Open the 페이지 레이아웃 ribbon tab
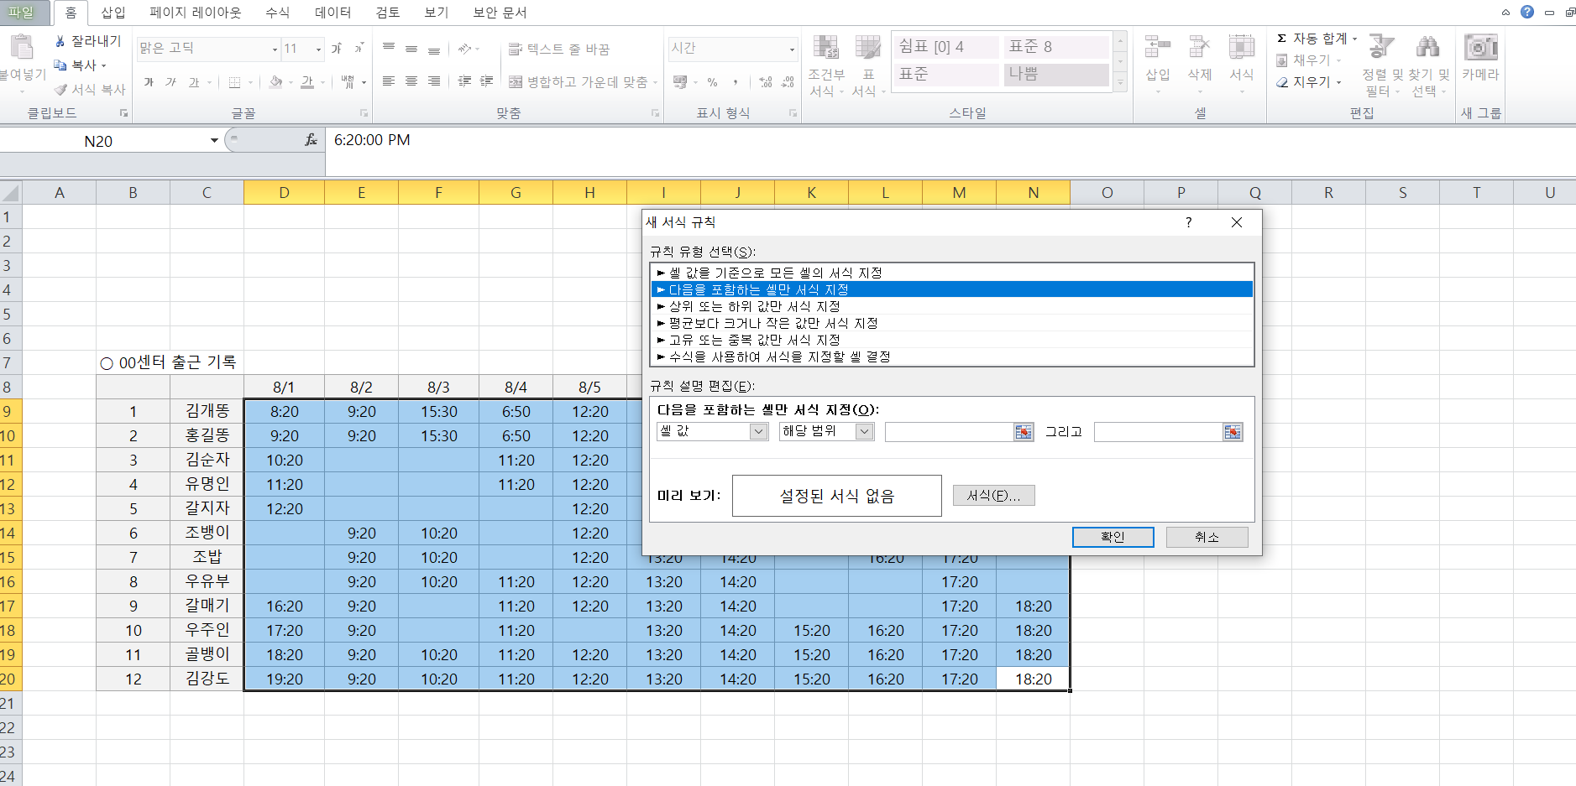Viewport: 1576px width, 786px height. pos(196,13)
